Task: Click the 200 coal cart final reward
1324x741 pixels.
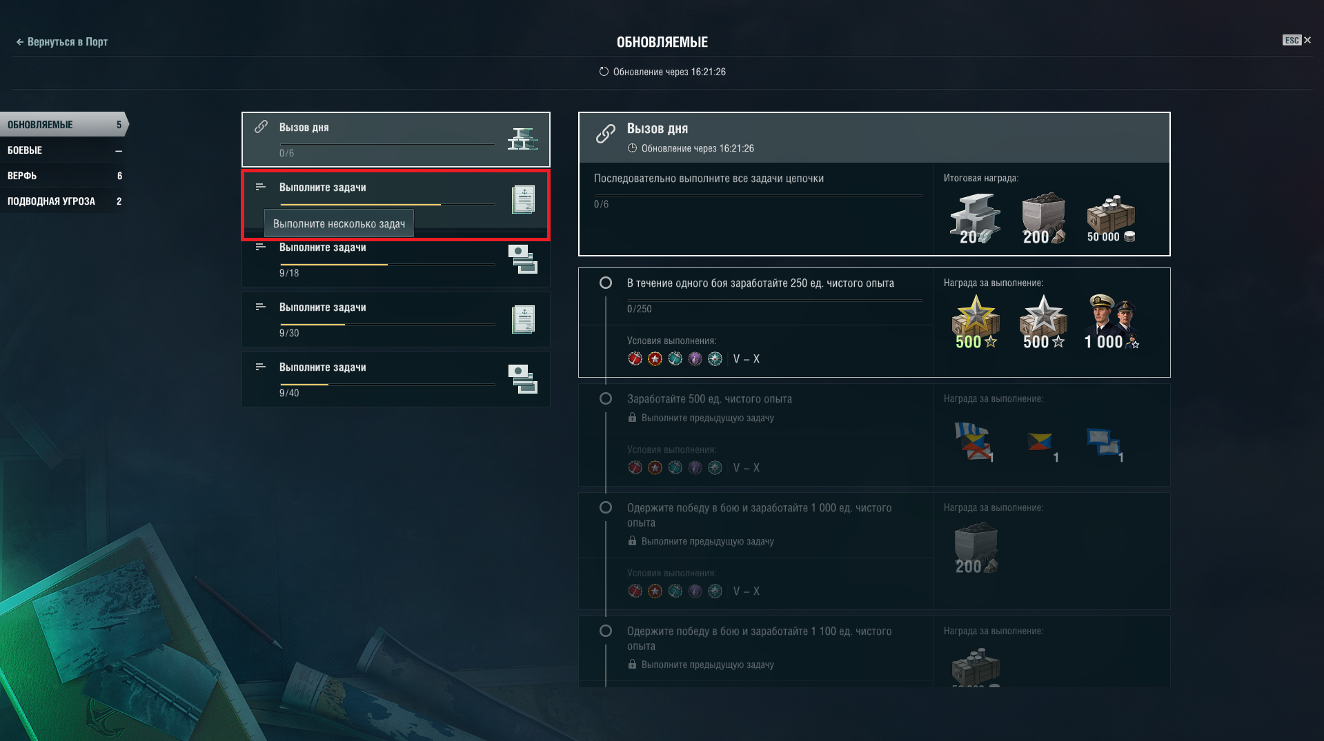Action: [x=1043, y=219]
